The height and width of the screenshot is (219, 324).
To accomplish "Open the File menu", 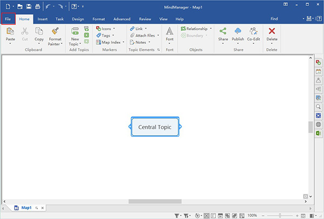I will 8,19.
